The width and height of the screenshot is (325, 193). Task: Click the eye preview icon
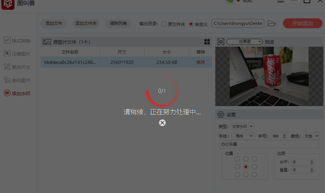click(x=221, y=42)
